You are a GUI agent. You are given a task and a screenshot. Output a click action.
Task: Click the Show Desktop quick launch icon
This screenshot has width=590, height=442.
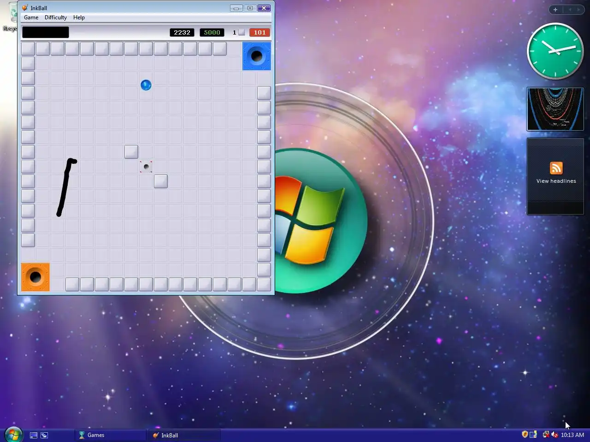pyautogui.click(x=34, y=435)
